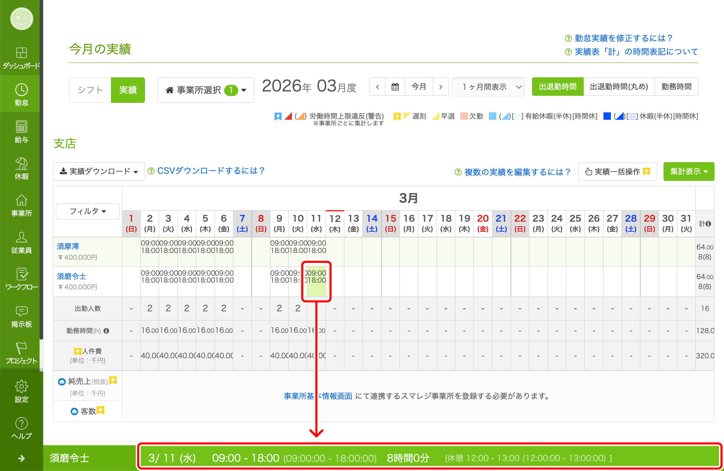Go to 休暇 beach umbrella icon

(x=21, y=164)
